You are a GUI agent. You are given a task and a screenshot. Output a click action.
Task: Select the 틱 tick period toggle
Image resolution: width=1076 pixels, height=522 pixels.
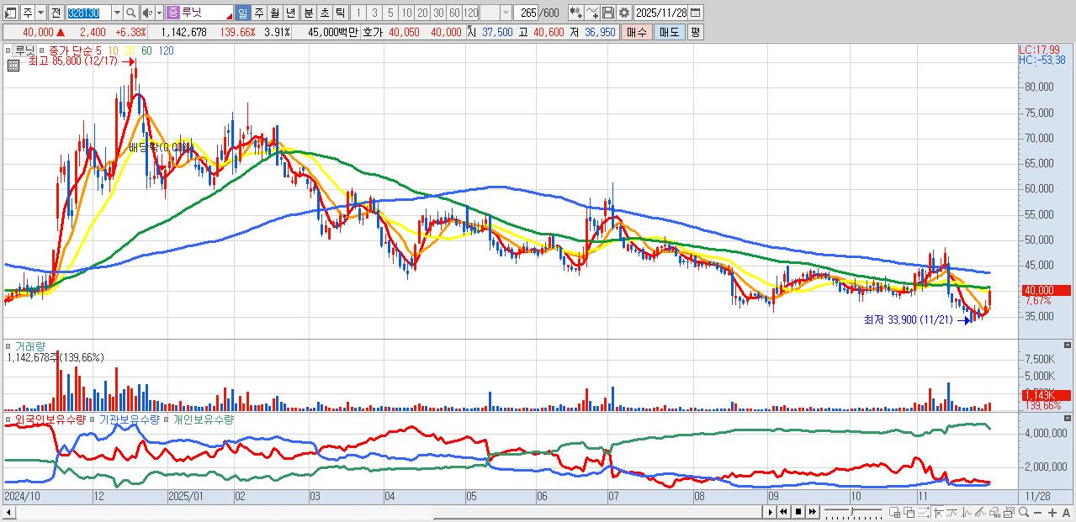point(341,13)
